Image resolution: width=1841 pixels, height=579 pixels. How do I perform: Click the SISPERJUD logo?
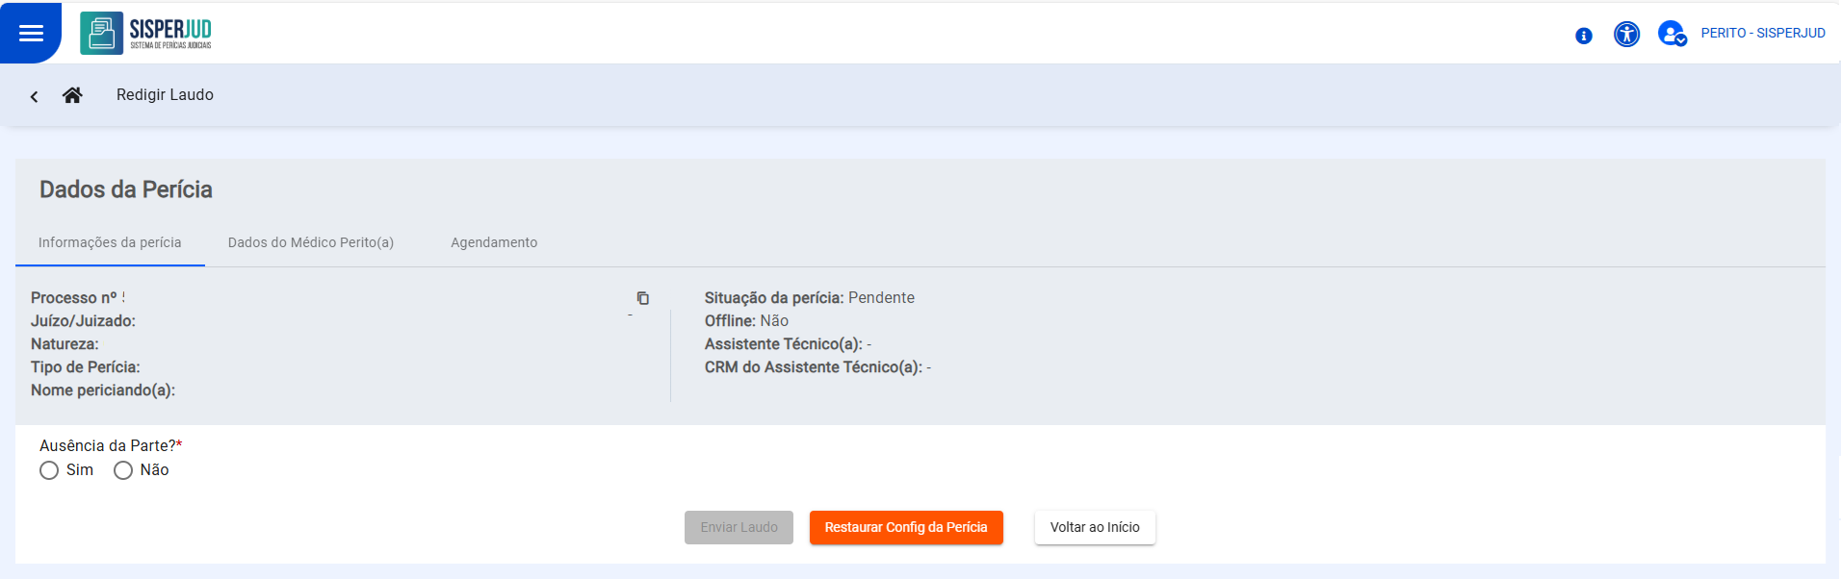pos(145,32)
